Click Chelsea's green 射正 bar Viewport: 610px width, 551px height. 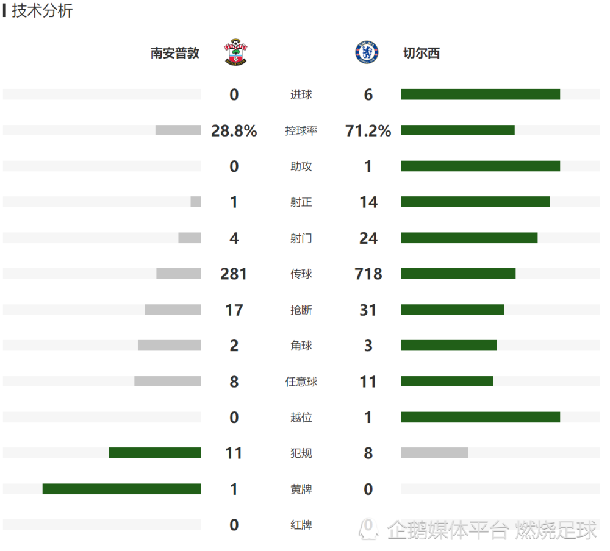coord(475,202)
